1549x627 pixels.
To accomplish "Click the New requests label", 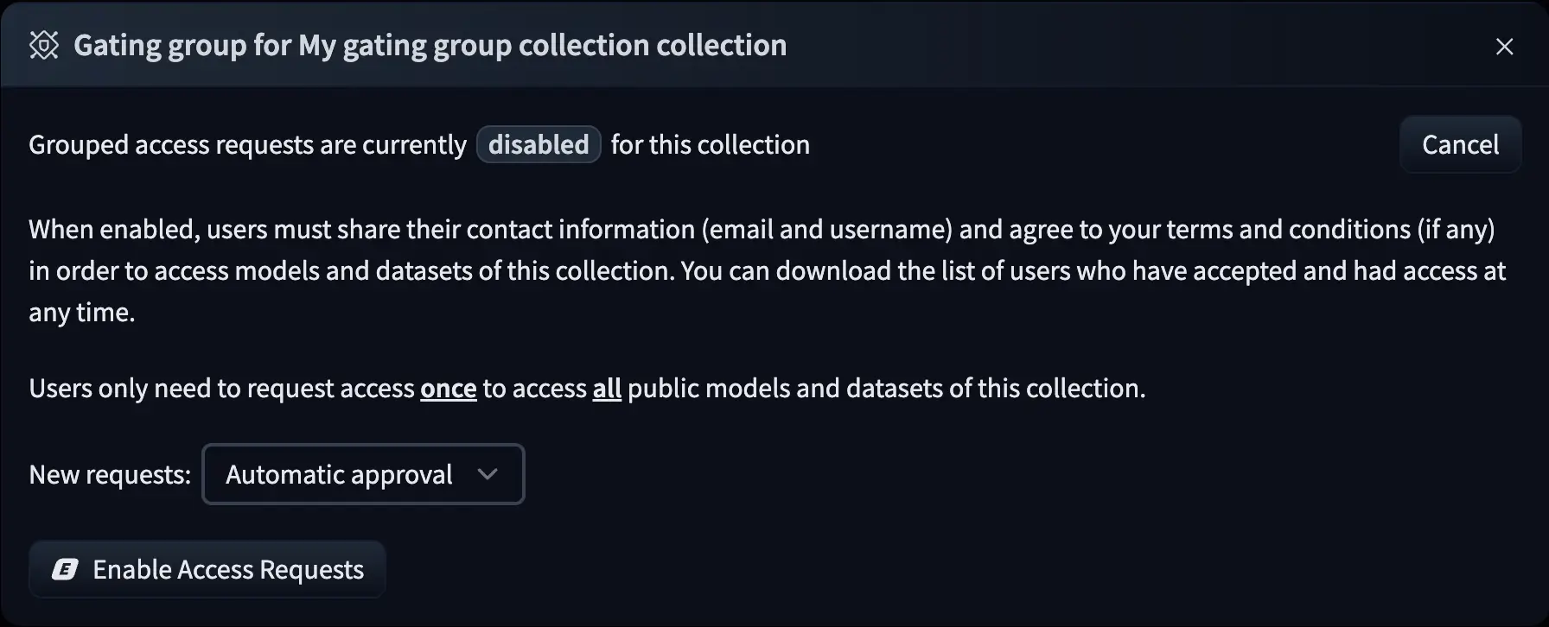I will tap(110, 474).
